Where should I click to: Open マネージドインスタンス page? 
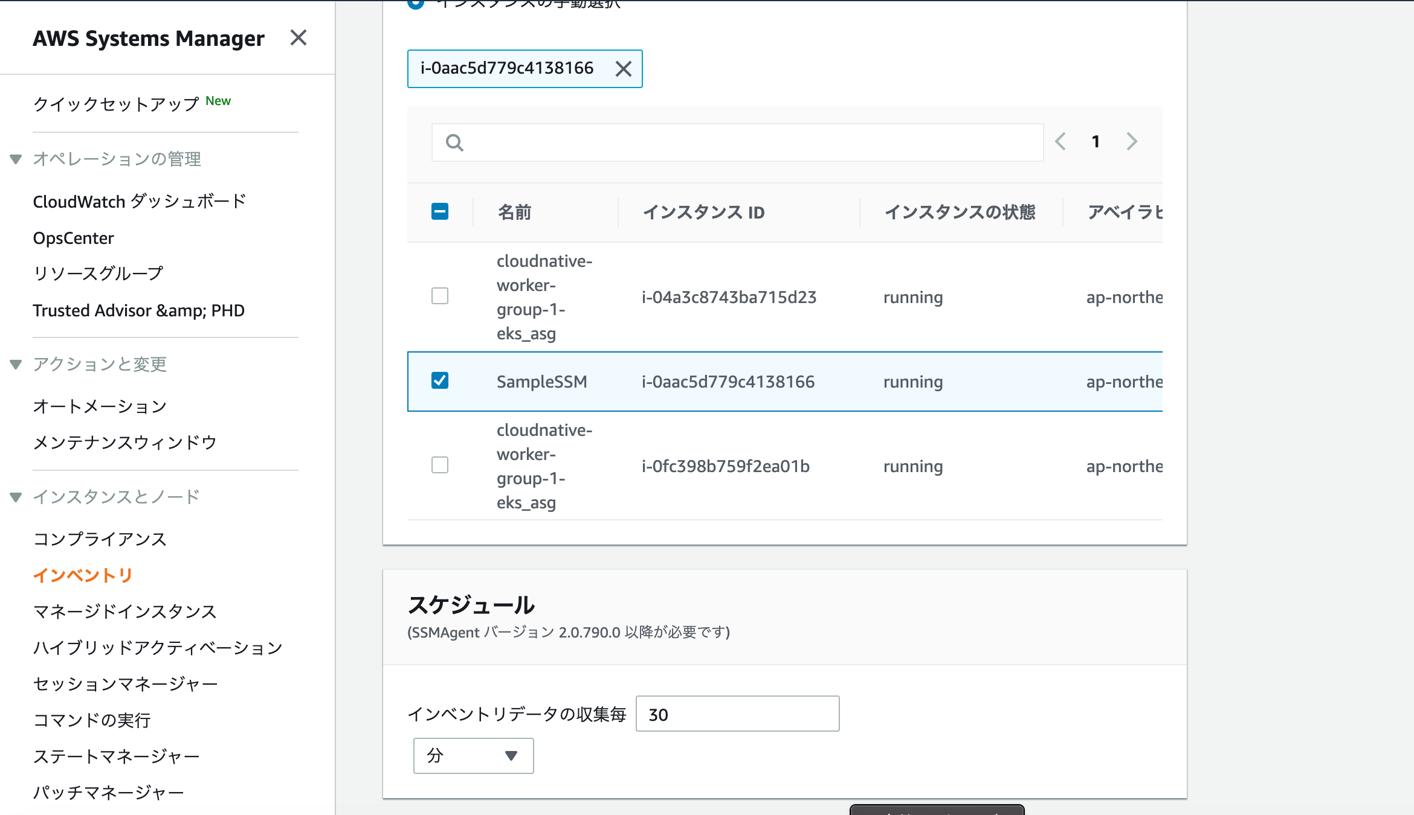[124, 612]
